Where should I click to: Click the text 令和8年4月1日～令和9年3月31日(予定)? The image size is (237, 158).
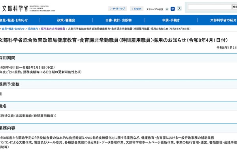click(x=27, y=68)
